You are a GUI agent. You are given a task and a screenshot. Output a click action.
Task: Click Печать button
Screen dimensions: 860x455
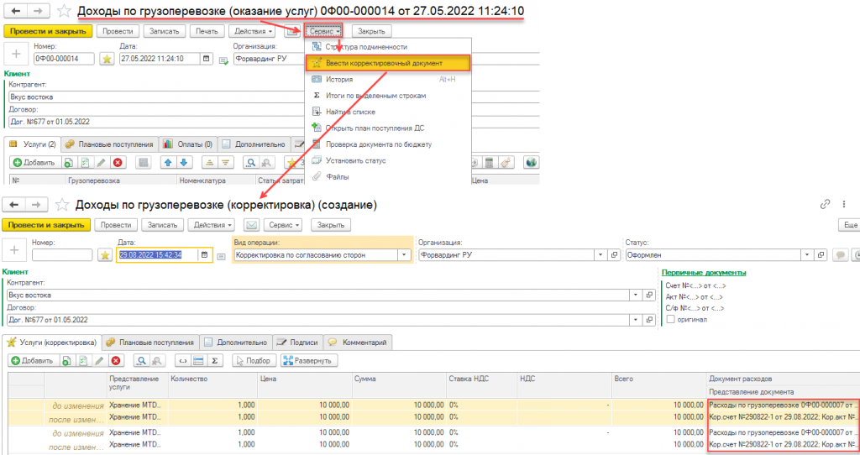tap(207, 31)
